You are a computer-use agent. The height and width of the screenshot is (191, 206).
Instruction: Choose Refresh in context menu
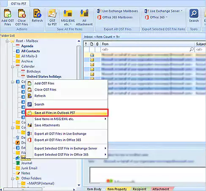(x=66, y=96)
